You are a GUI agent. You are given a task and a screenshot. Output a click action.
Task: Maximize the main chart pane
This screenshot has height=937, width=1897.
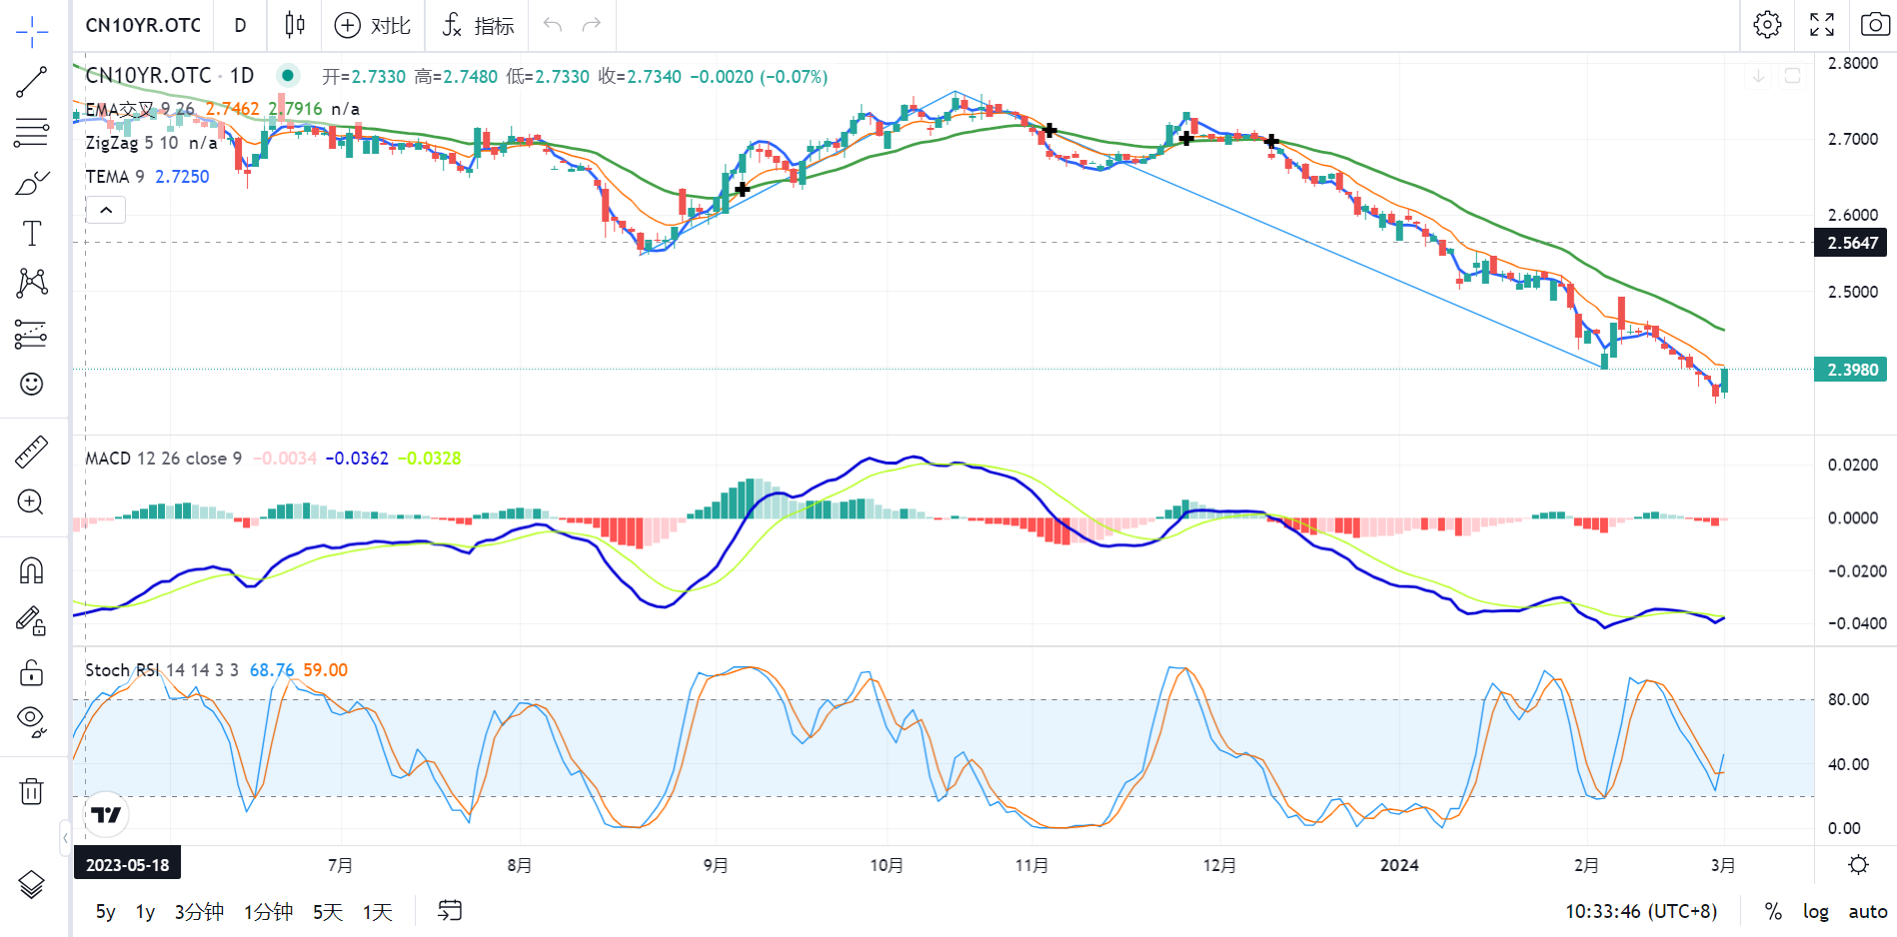tap(1793, 76)
